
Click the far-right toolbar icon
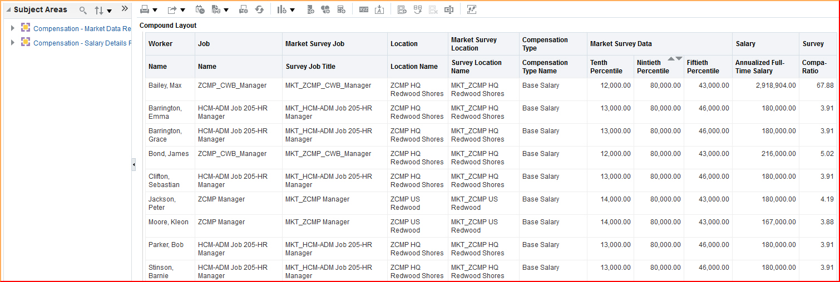point(472,9)
